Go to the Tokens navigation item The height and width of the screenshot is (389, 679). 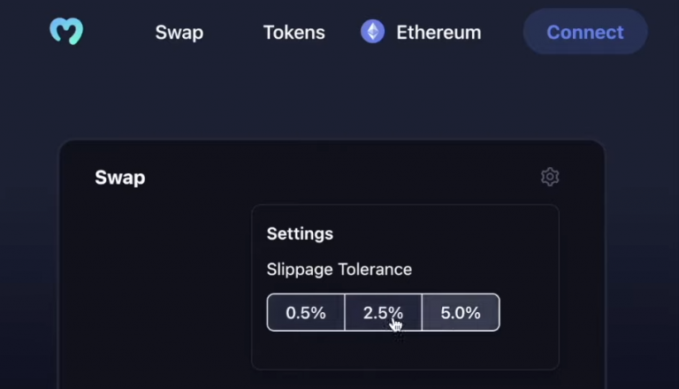coord(294,33)
